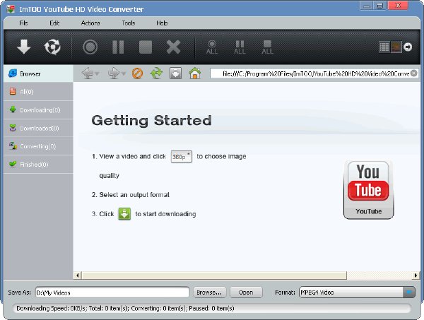Open the Tools menu
424x320 pixels.
click(129, 23)
